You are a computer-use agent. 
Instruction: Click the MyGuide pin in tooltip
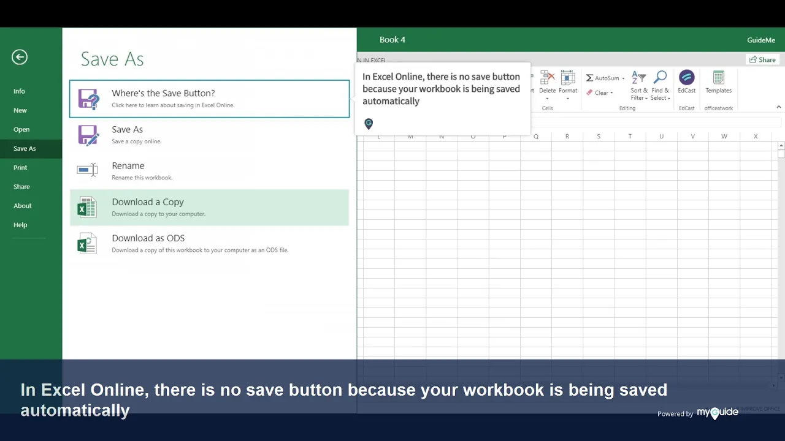[x=369, y=124]
